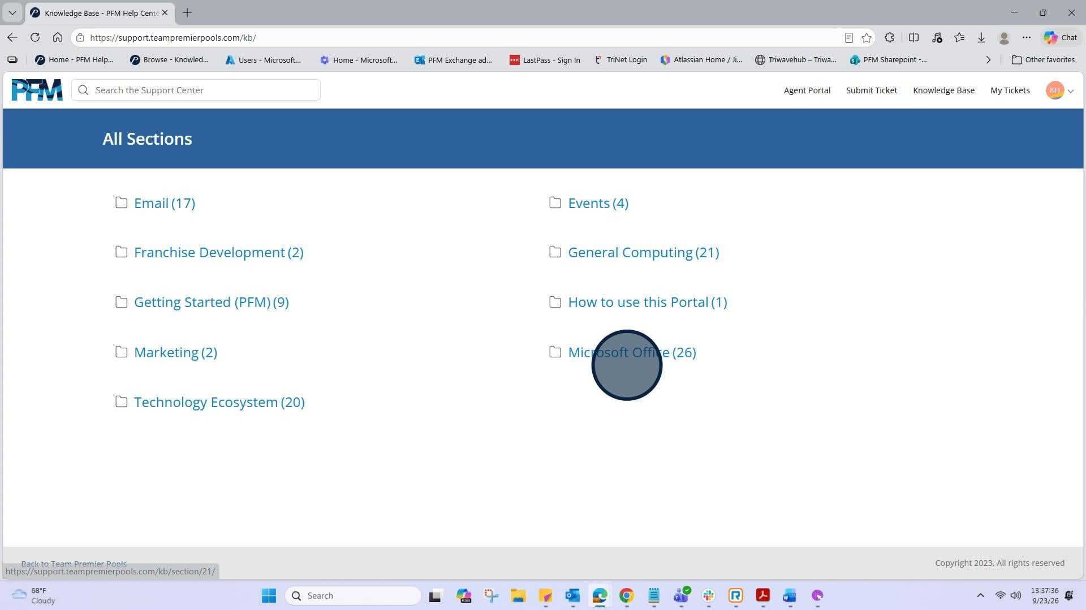
Task: Open Copilot Chat button
Action: click(1061, 37)
